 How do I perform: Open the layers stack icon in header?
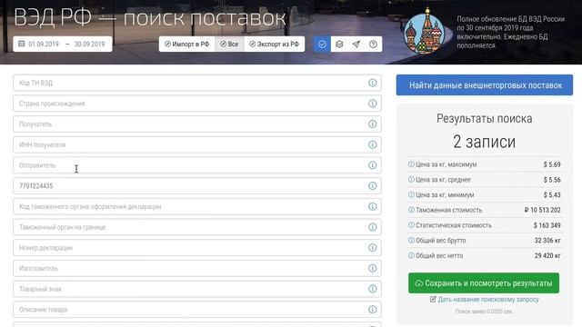click(x=339, y=45)
